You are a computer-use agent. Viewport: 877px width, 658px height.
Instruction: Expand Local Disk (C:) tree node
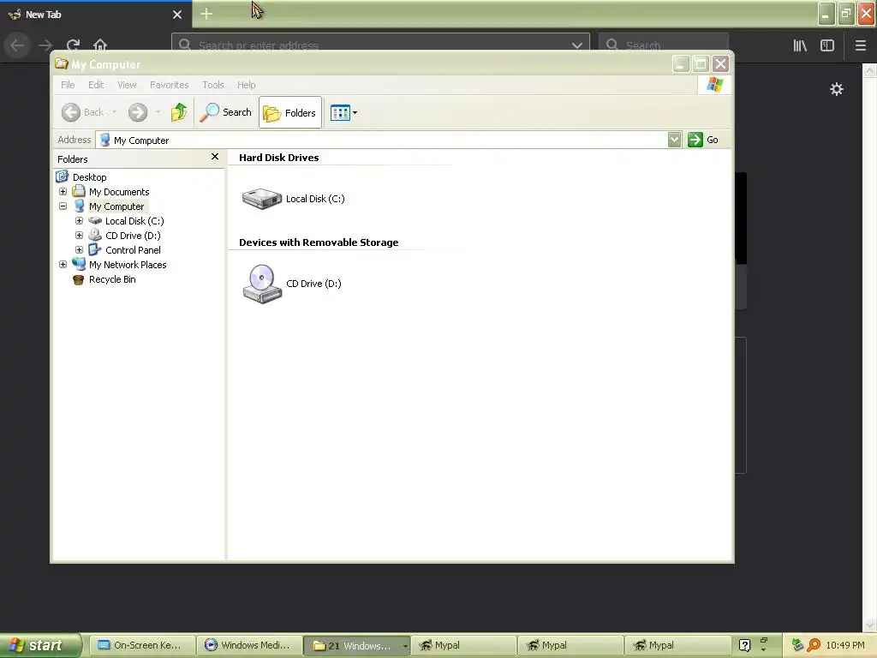tap(79, 220)
